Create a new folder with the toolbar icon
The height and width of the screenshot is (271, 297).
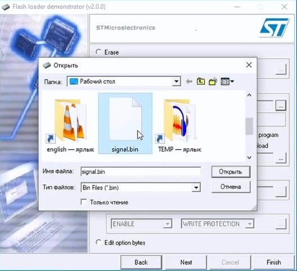click(x=213, y=81)
